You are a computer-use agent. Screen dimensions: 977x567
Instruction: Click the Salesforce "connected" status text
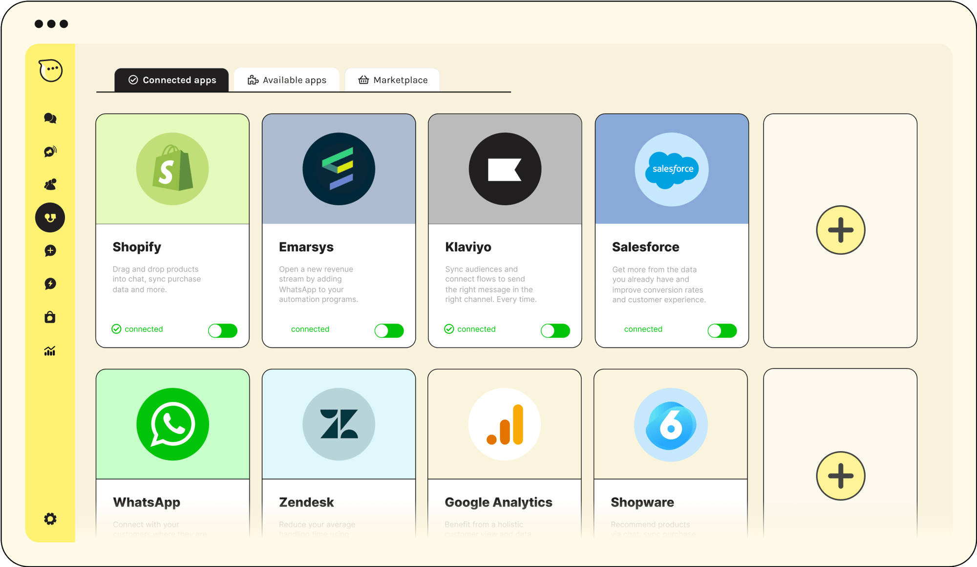(643, 329)
